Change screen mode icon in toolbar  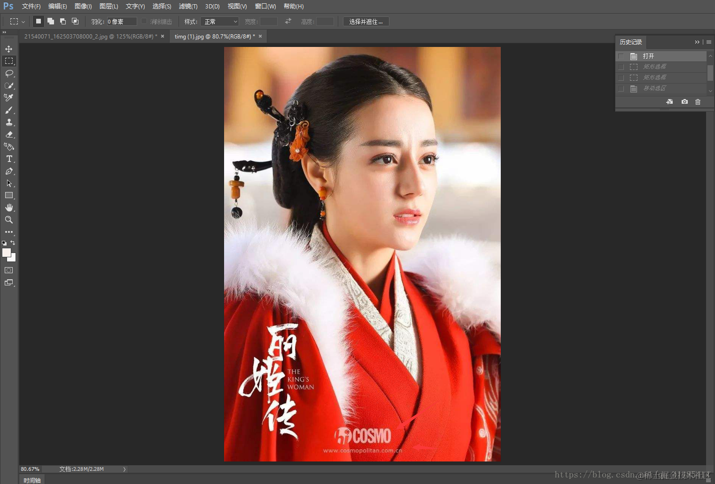click(x=9, y=283)
